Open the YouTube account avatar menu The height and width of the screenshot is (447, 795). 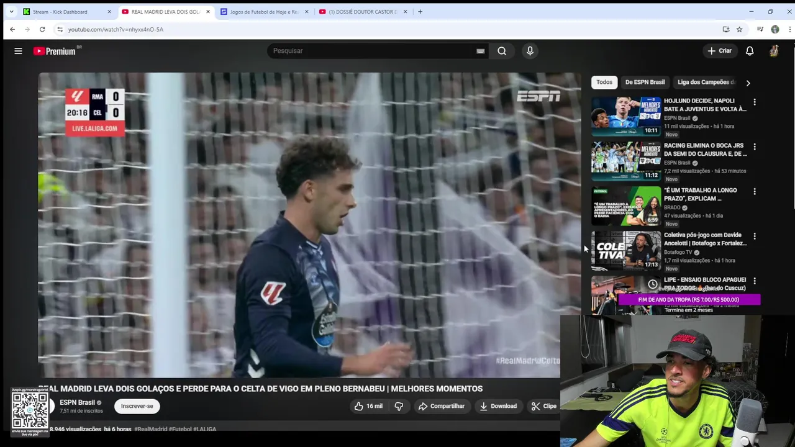[x=774, y=51]
